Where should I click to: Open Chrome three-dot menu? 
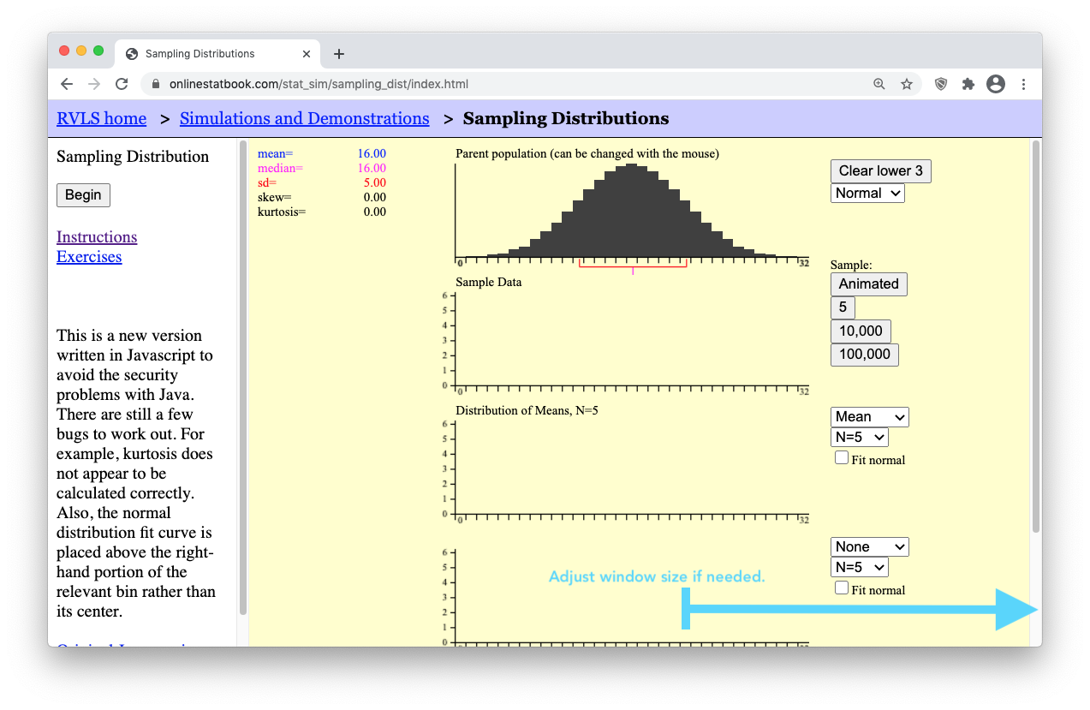1023,84
